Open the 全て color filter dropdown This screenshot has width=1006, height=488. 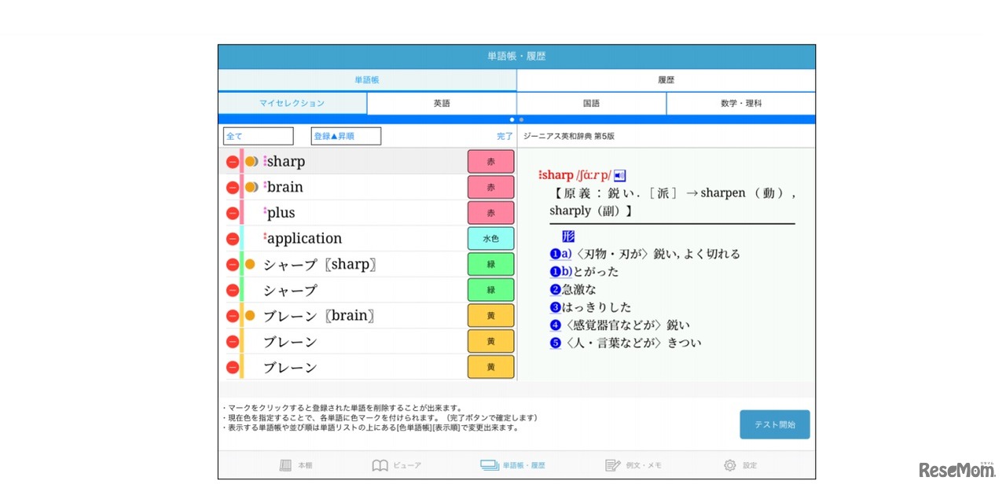tap(259, 136)
